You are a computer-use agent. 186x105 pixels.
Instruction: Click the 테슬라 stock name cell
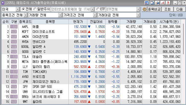50,57
